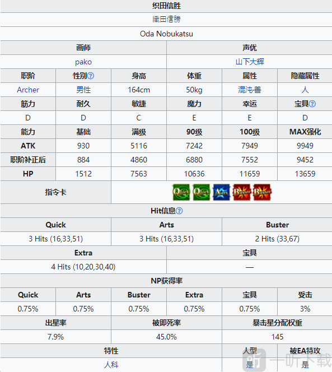Select MAX强化 HP value 13659
Image resolution: width=332 pixels, height=372 pixels.
[x=305, y=174]
